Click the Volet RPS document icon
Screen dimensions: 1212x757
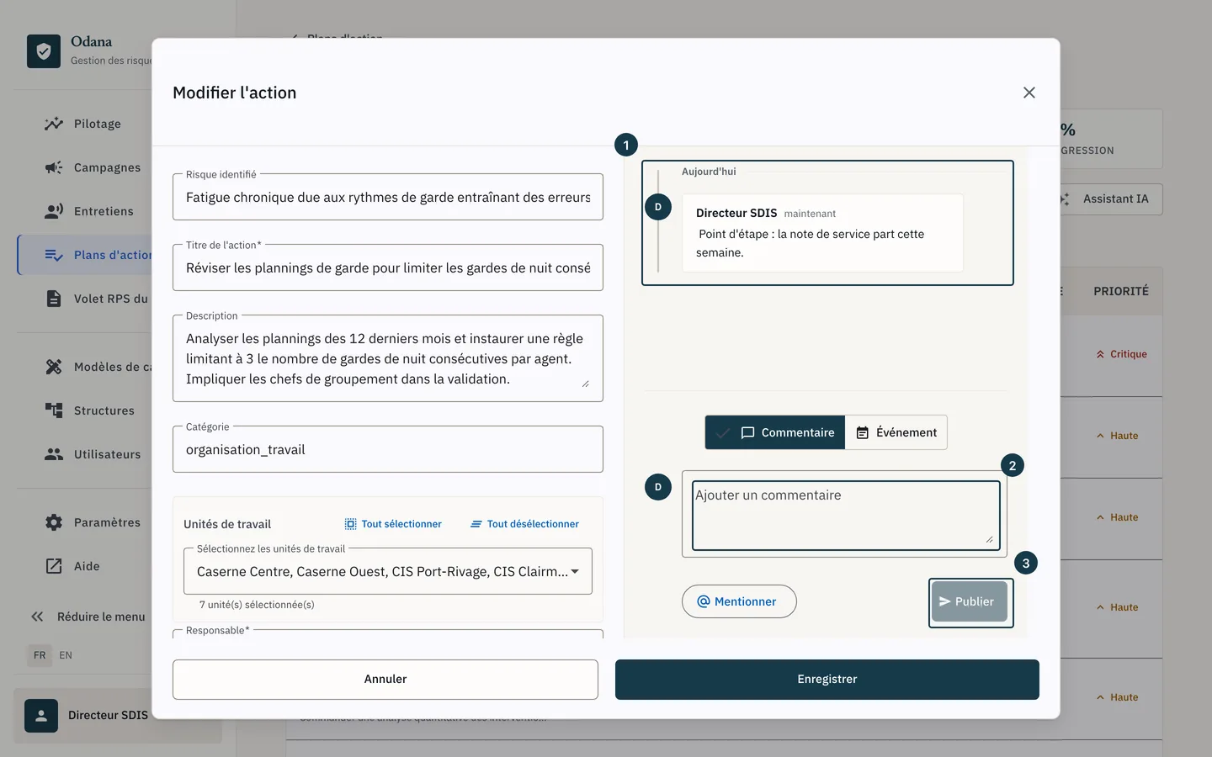coord(54,299)
